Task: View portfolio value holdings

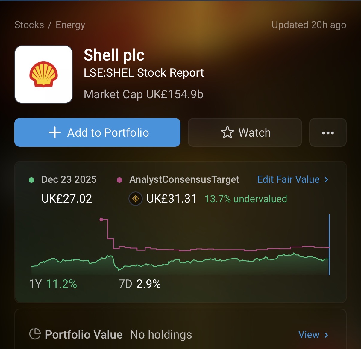Action: coord(309,335)
